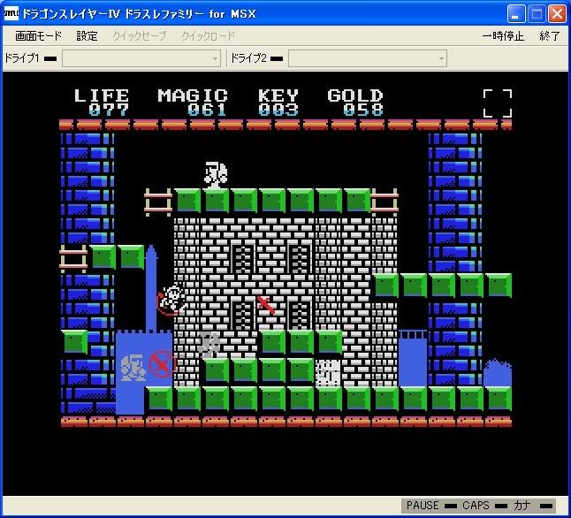Screen dimensions: 571x518
Task: Click the ladder right of the castle roof
Action: pos(384,202)
